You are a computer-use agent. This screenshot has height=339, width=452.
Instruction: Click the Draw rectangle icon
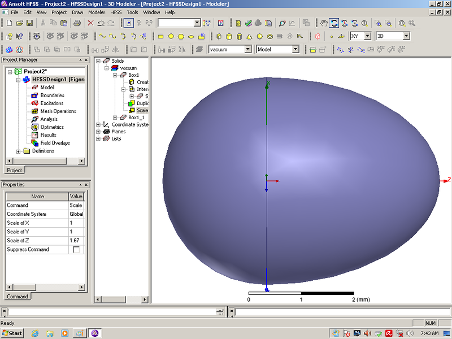pyautogui.click(x=160, y=36)
